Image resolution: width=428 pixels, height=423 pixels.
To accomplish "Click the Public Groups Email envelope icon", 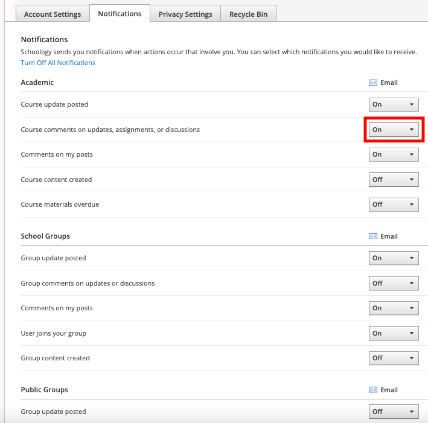I will point(373,390).
